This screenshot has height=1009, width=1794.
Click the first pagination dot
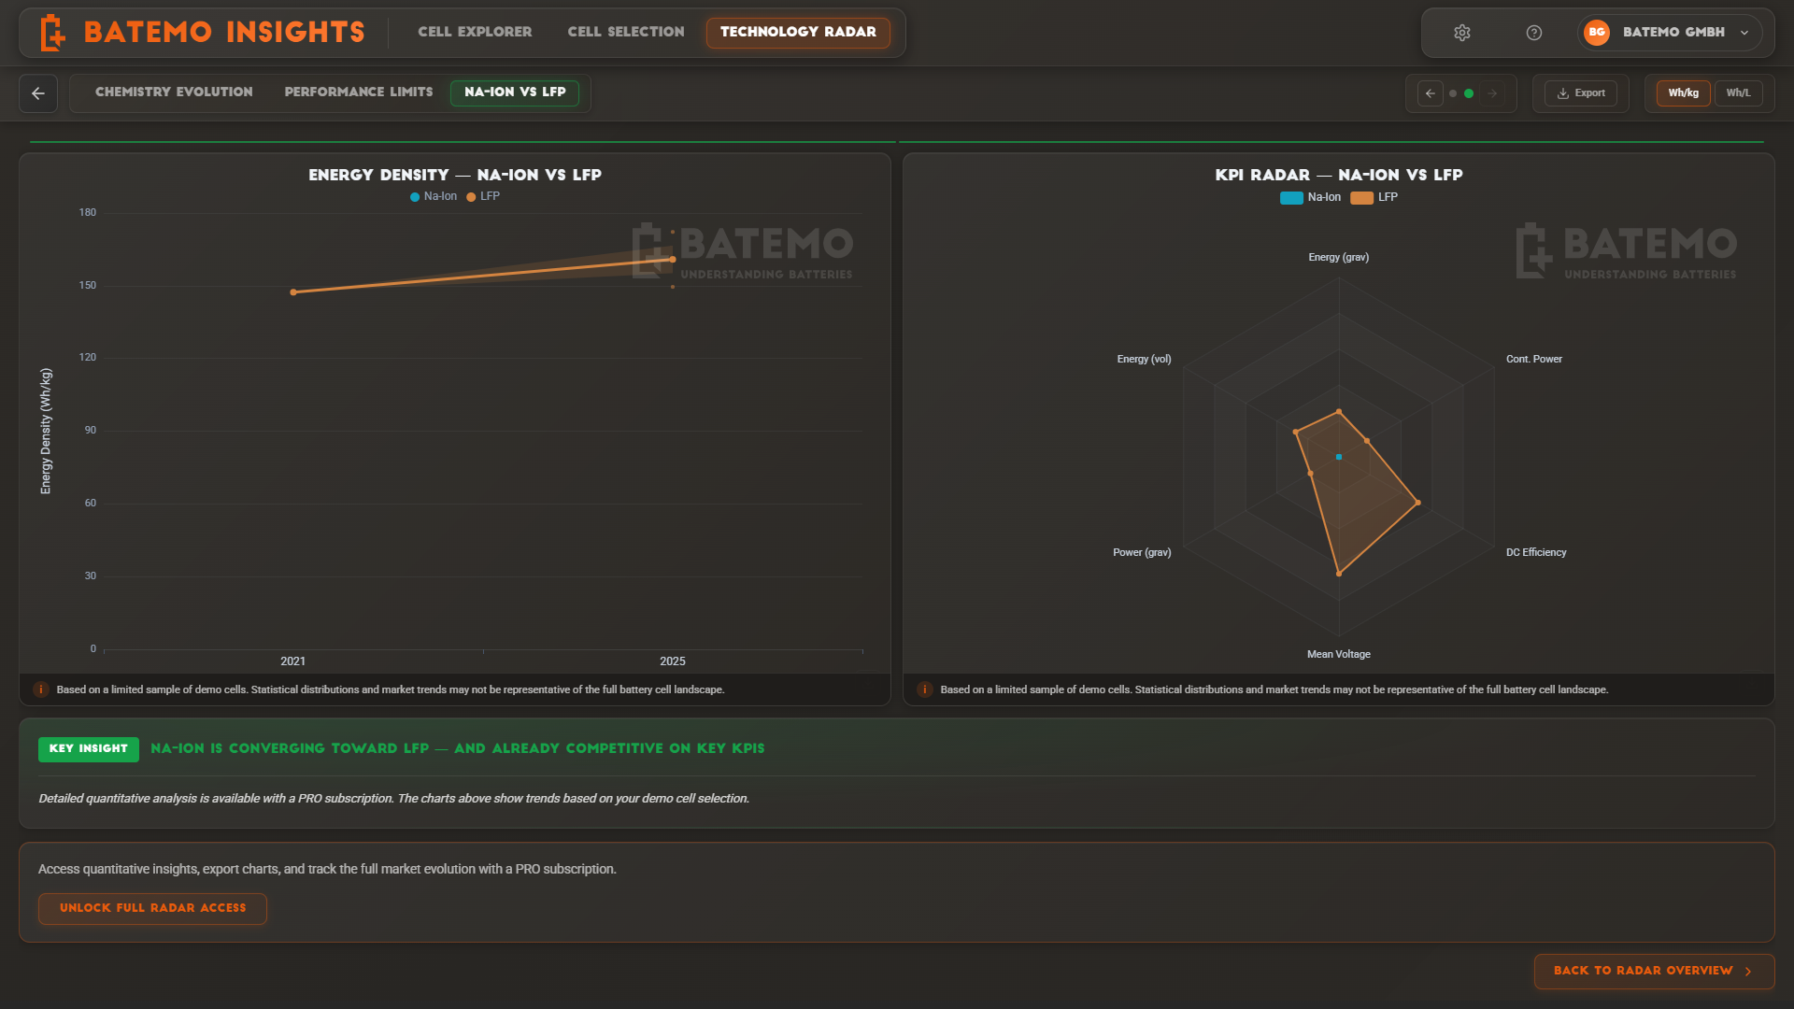[1452, 93]
